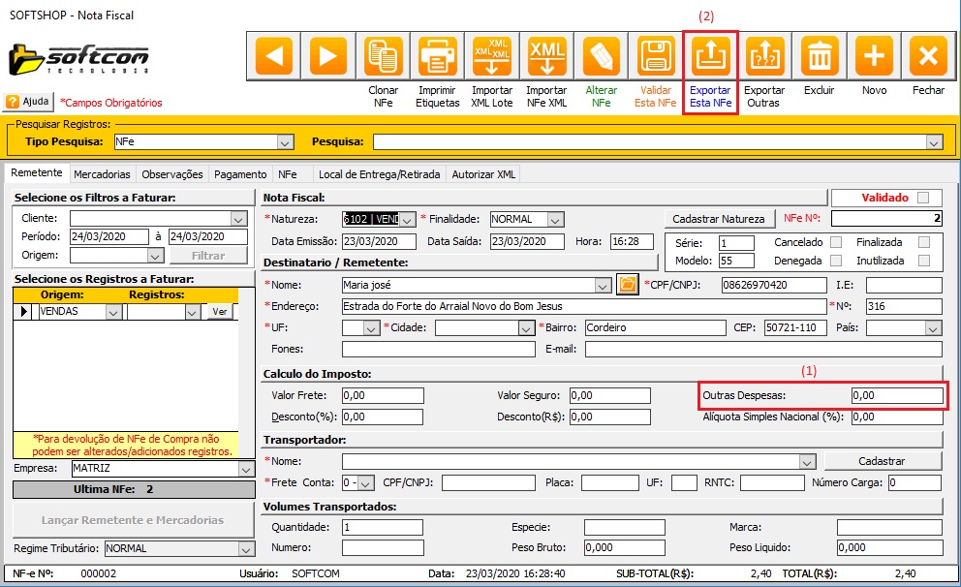Switch to the Mercadorias tab

point(102,174)
